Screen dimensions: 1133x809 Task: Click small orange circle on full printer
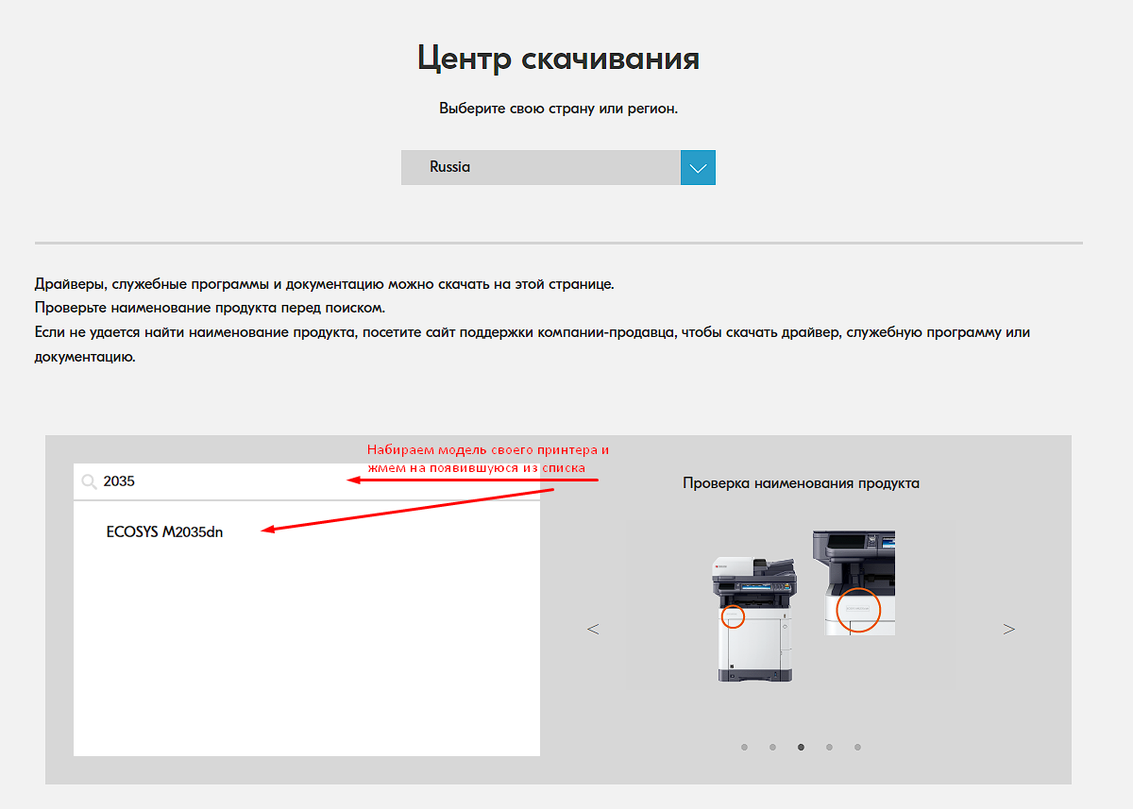pos(733,617)
